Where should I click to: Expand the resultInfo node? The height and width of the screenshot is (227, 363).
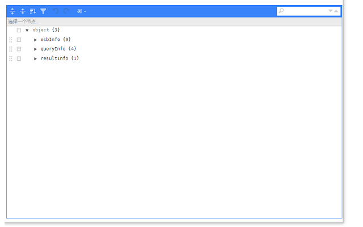[35, 58]
